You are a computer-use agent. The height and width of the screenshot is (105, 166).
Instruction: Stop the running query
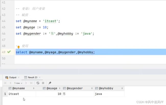[x=43, y=83]
